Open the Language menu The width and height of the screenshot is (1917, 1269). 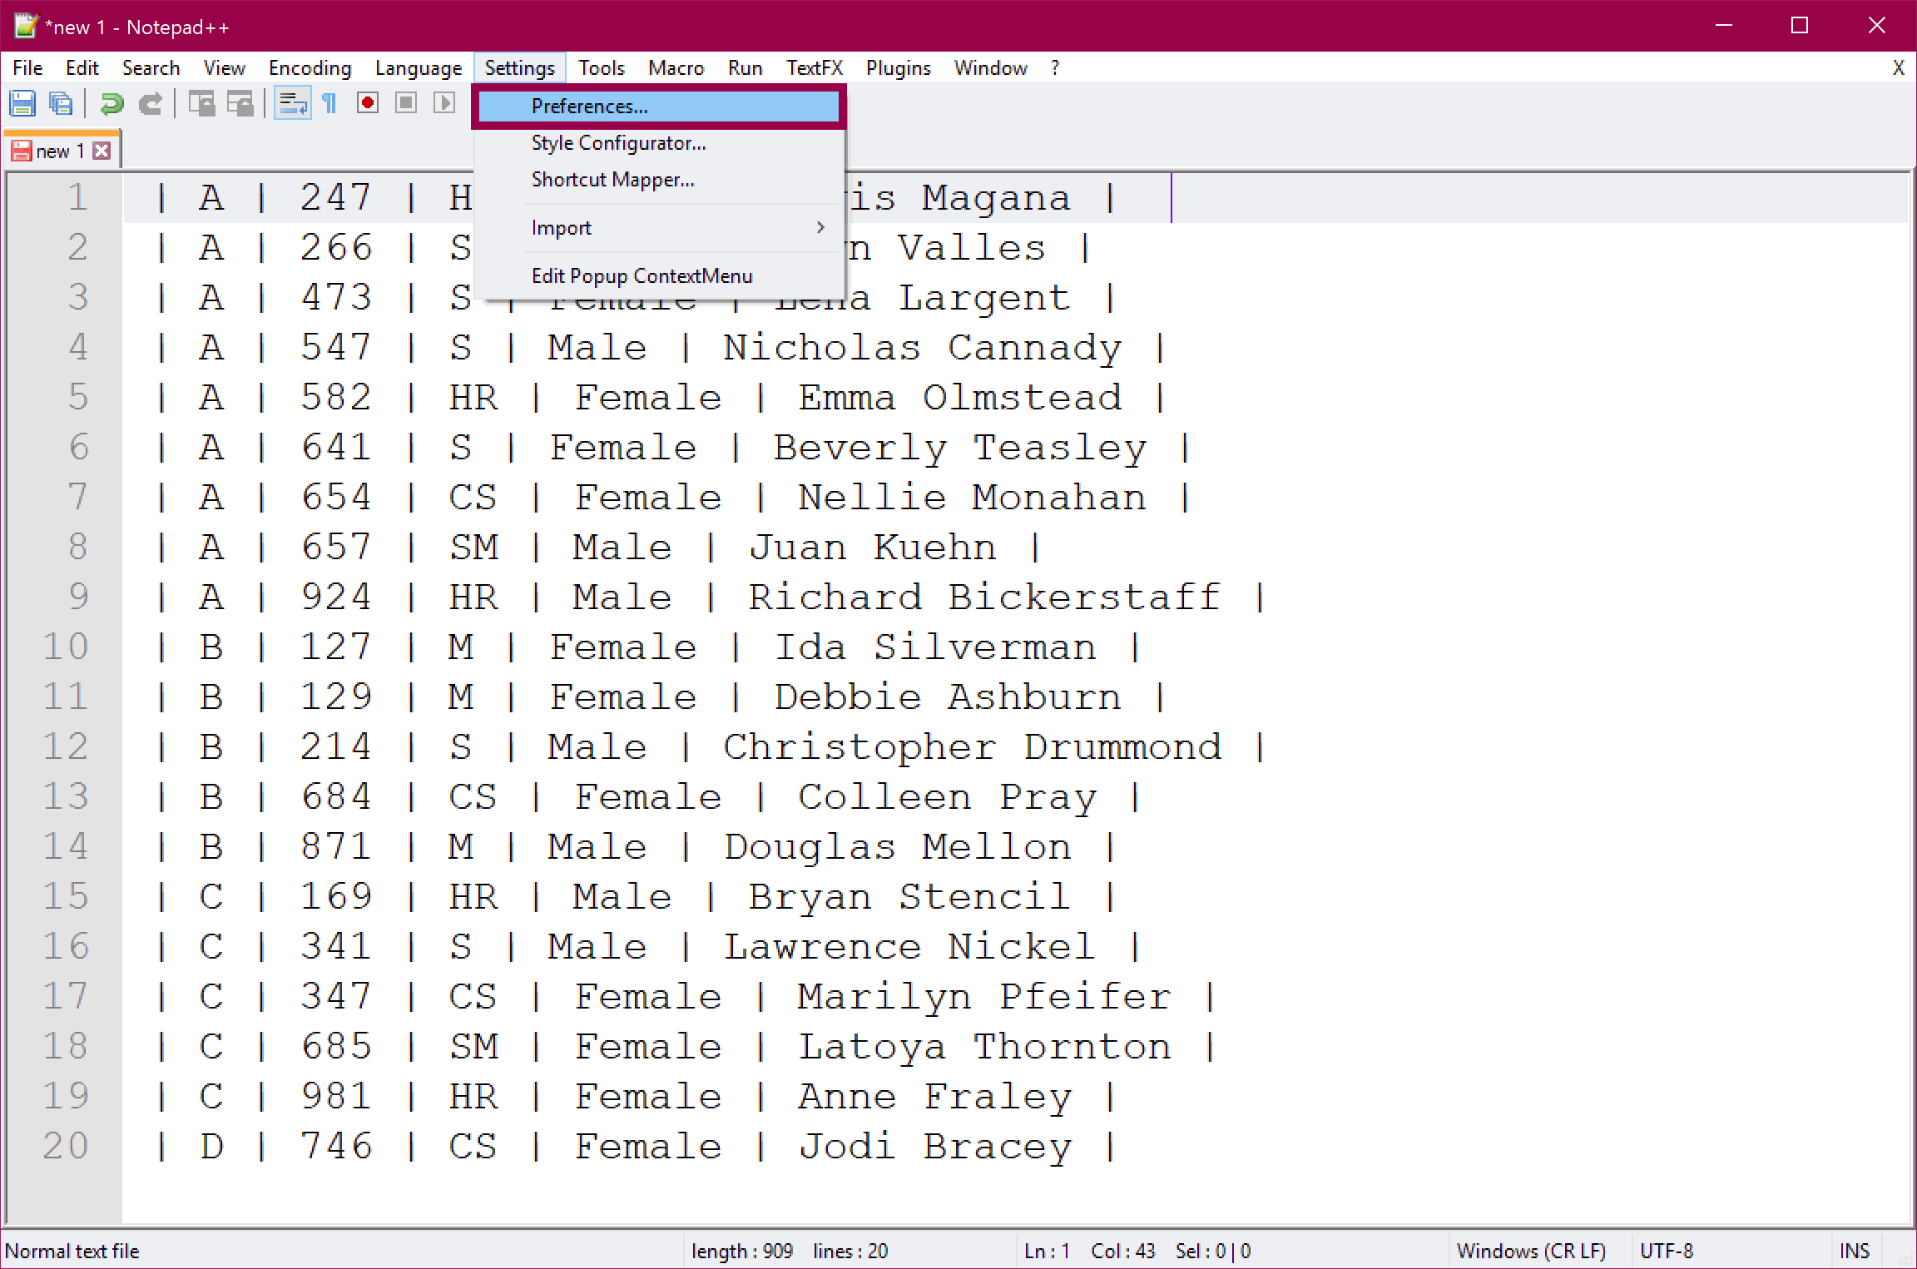click(418, 68)
